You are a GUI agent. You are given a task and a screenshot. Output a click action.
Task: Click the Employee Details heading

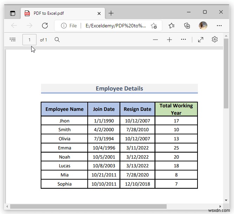point(119,88)
